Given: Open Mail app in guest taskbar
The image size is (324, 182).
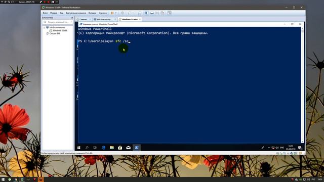Looking at the screenshot, I should pyautogui.click(x=128, y=148).
